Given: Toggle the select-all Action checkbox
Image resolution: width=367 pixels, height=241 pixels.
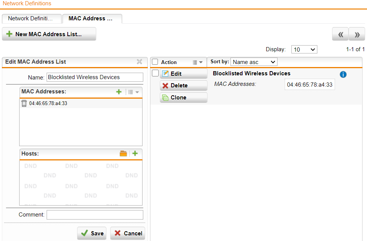Looking at the screenshot, I should tap(155, 62).
